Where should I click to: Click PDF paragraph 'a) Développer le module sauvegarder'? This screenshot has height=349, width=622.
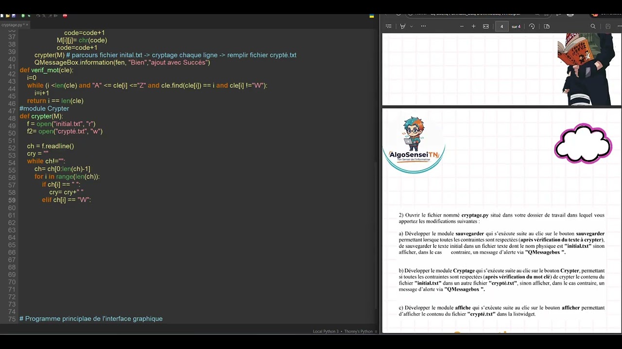pos(501,243)
